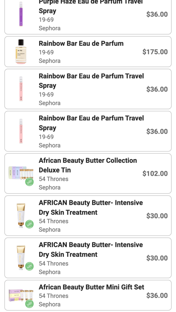This screenshot has height=312, width=176.
Task: Tap the Sephora label under the Mini Gift Set
Action: [x=49, y=304]
